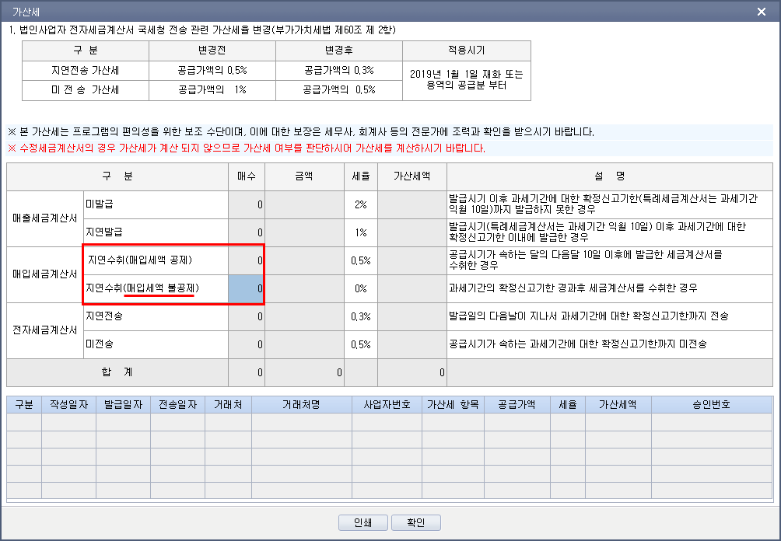
Task: Click the 매출세금계산서 group cell
Action: (x=45, y=218)
